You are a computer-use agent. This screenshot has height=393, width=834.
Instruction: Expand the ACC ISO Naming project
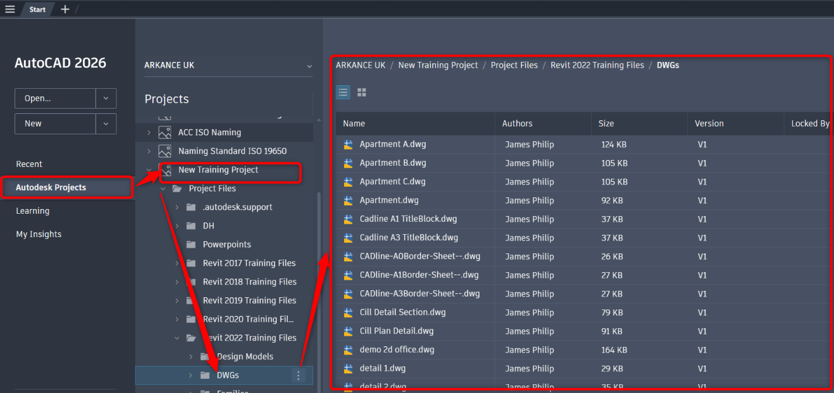[x=149, y=133]
